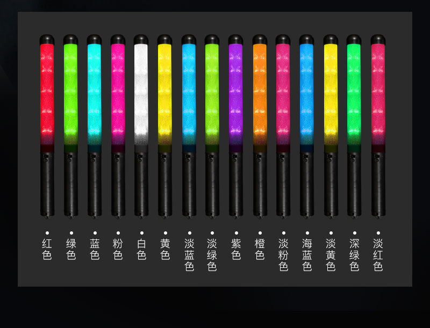This screenshot has width=430, height=328.
Task: Choose the light blue stick above 淡蓝色
Action: [x=189, y=126]
